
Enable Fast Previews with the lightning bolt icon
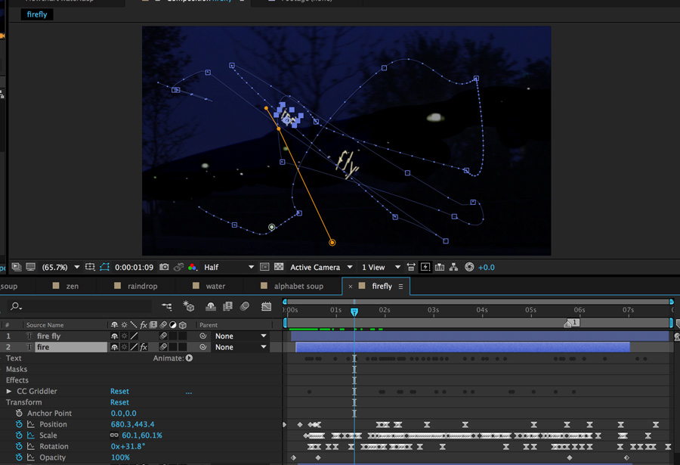click(x=426, y=267)
